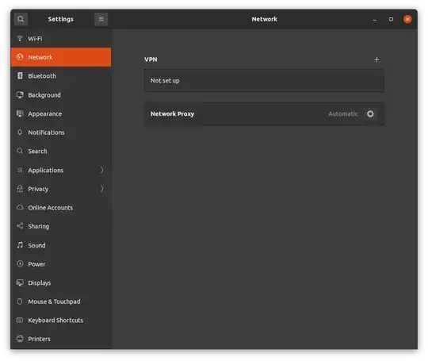The image size is (428, 361).
Task: Click the 'VPN' section heading
Action: point(151,60)
